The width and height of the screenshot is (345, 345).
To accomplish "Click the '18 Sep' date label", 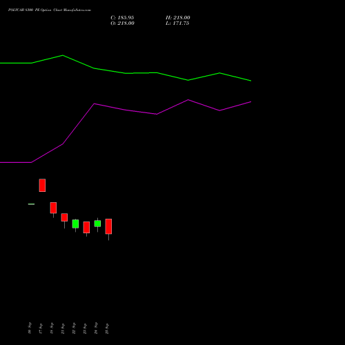I will point(52,328).
